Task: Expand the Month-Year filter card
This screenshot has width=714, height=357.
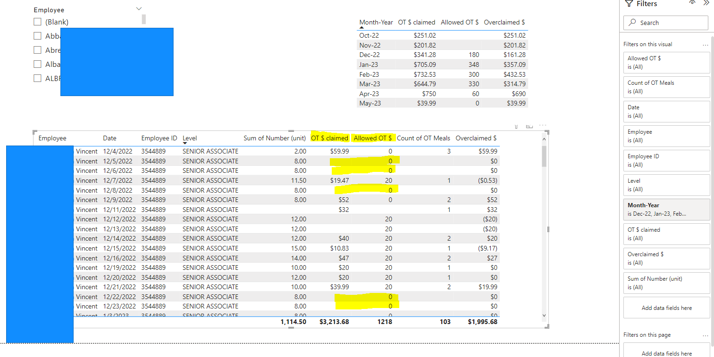Action: tap(666, 209)
